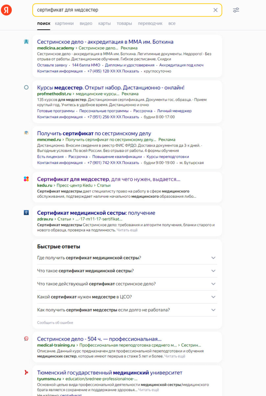Switch to the 'товары' tab
The height and width of the screenshot is (396, 266).
pyautogui.click(x=124, y=23)
